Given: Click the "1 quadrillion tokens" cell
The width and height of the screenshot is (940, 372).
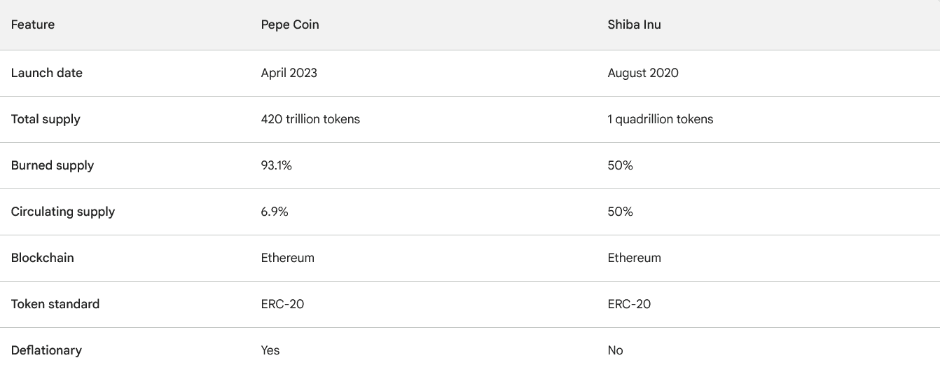Looking at the screenshot, I should (661, 119).
